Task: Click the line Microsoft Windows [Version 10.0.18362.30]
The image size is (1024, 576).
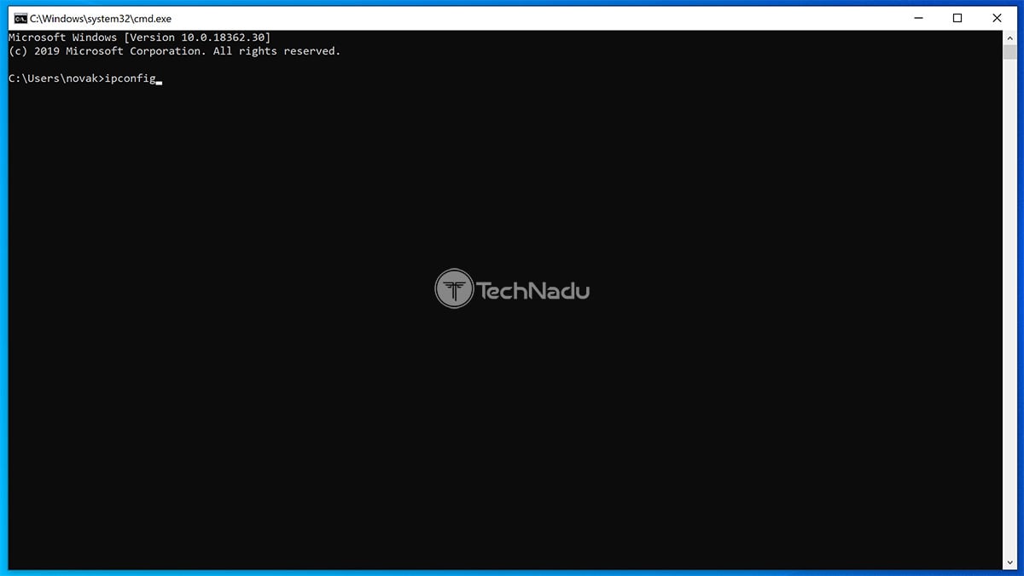Action: [x=139, y=38]
